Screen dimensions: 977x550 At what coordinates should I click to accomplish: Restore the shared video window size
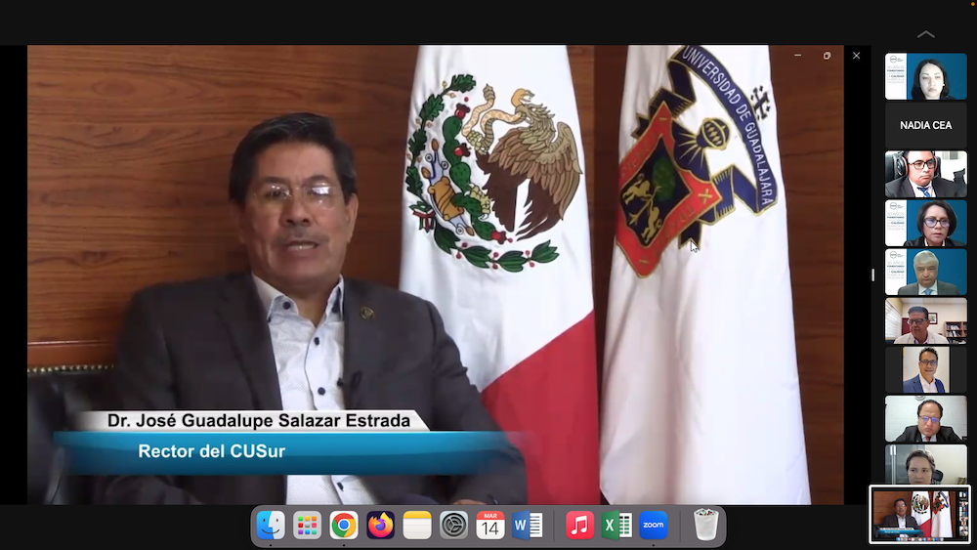[827, 56]
